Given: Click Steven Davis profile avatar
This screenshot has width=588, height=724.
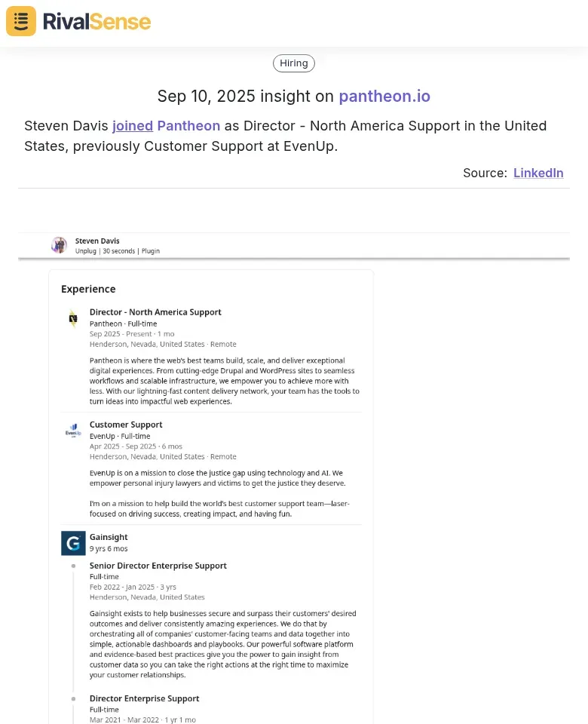Looking at the screenshot, I should (x=59, y=245).
